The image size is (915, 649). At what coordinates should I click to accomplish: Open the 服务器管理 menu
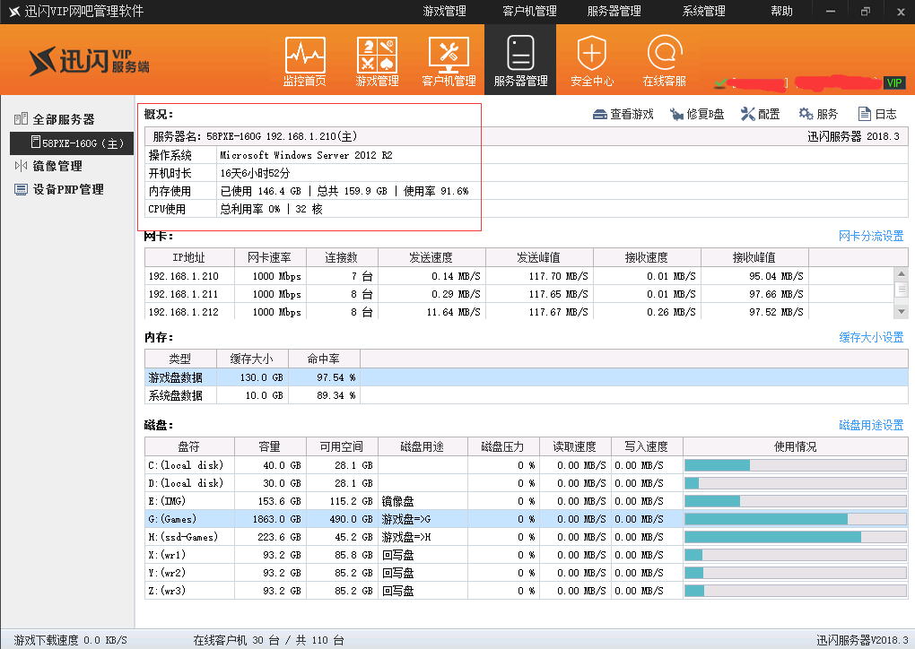pos(614,11)
